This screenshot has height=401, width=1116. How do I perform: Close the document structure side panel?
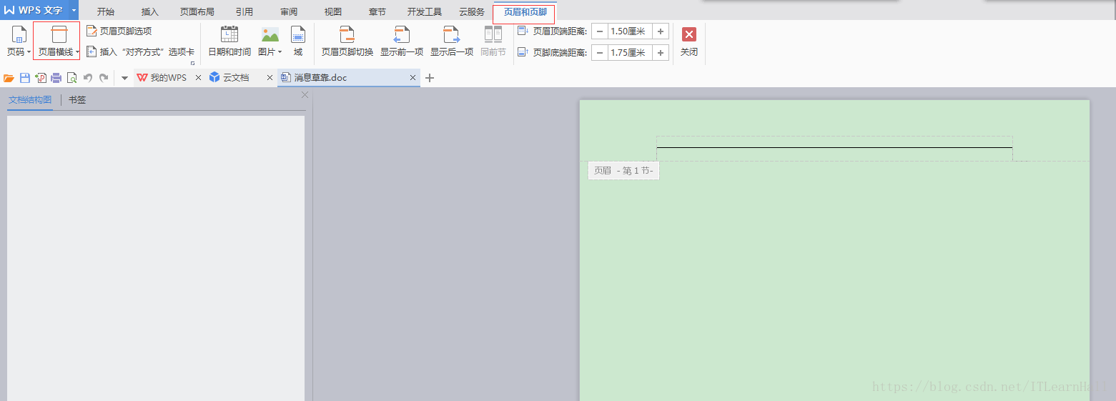coord(305,94)
